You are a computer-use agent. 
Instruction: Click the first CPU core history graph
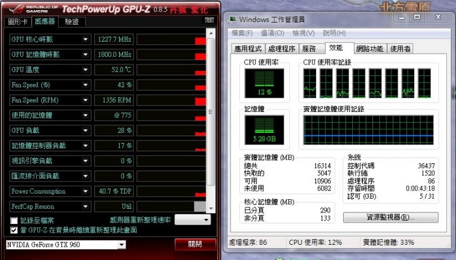pos(310,84)
